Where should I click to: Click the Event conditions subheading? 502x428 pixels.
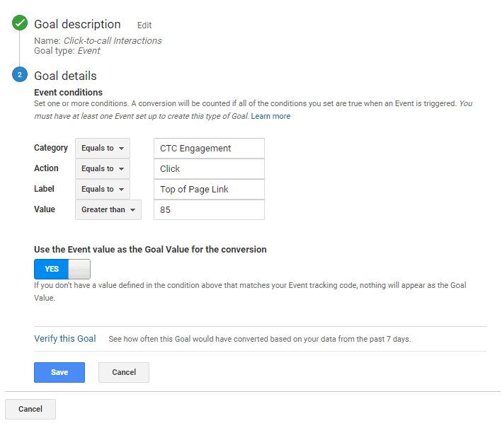68,93
